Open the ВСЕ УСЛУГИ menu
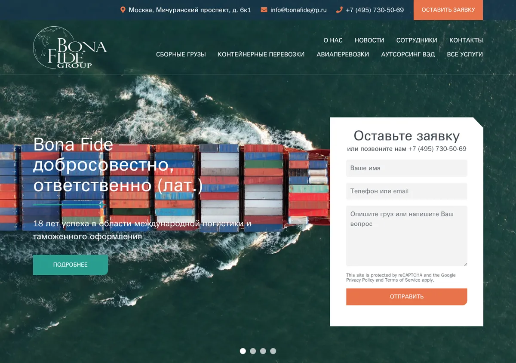Image resolution: width=516 pixels, height=363 pixels. (465, 55)
